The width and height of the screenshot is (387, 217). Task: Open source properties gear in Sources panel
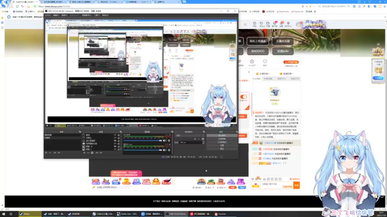[92, 153]
